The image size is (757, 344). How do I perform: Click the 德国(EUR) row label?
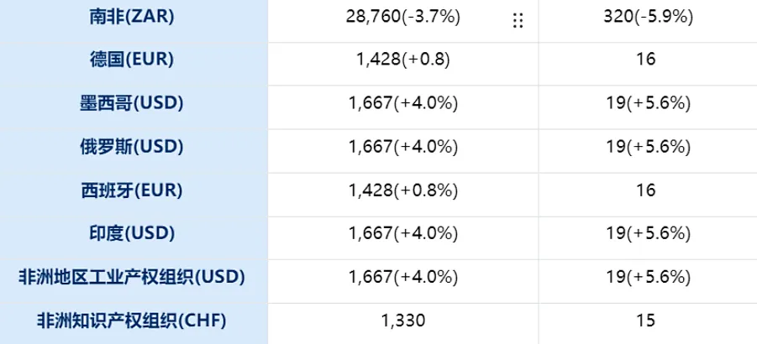coord(134,60)
